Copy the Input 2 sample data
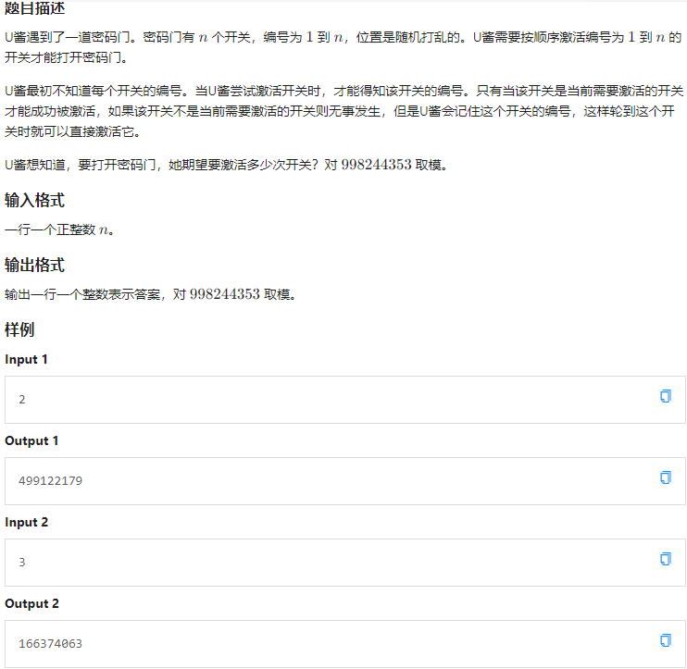Image resolution: width=687 pixels, height=669 pixels. 665,559
